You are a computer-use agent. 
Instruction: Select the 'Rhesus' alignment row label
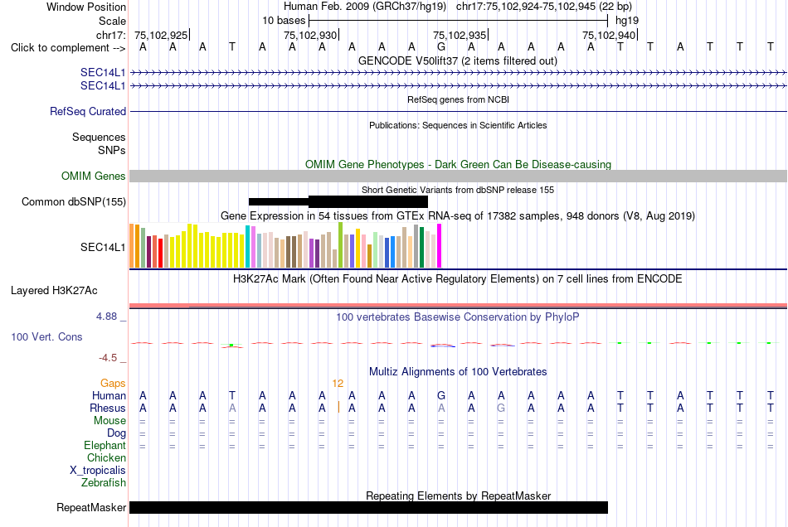[108, 408]
